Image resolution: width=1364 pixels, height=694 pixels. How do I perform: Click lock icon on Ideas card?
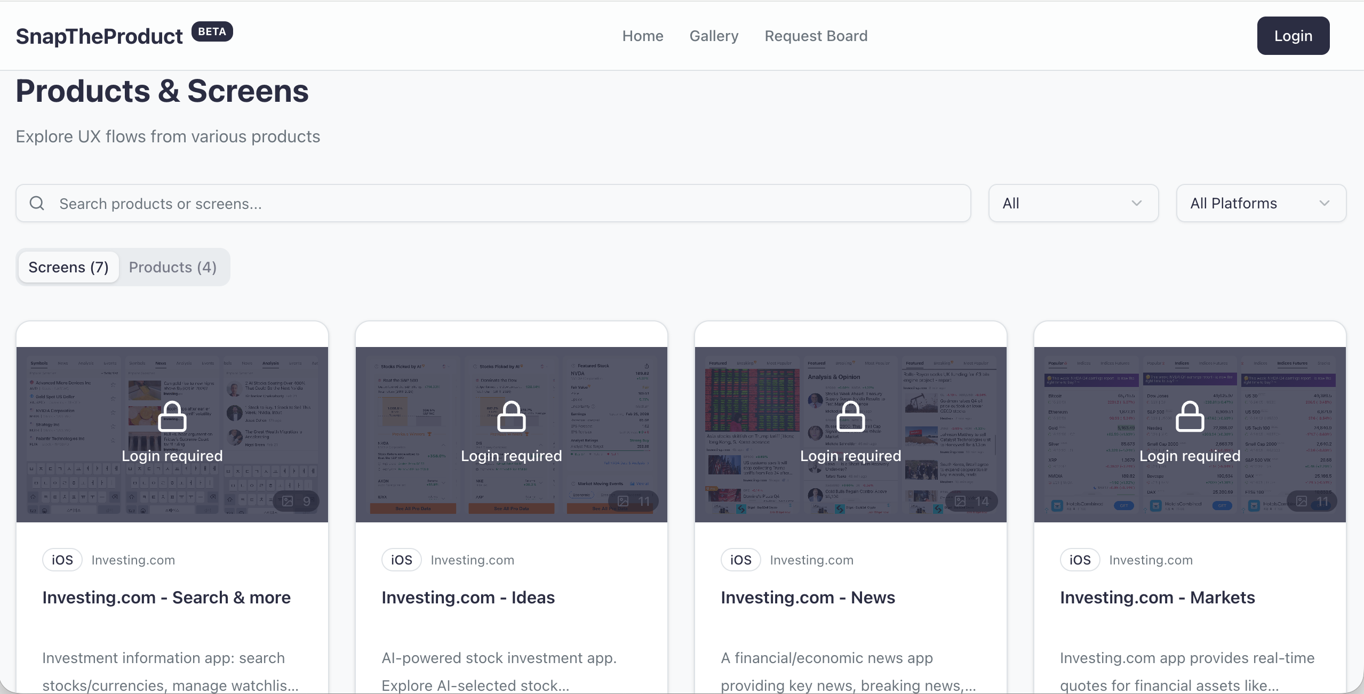pos(511,416)
